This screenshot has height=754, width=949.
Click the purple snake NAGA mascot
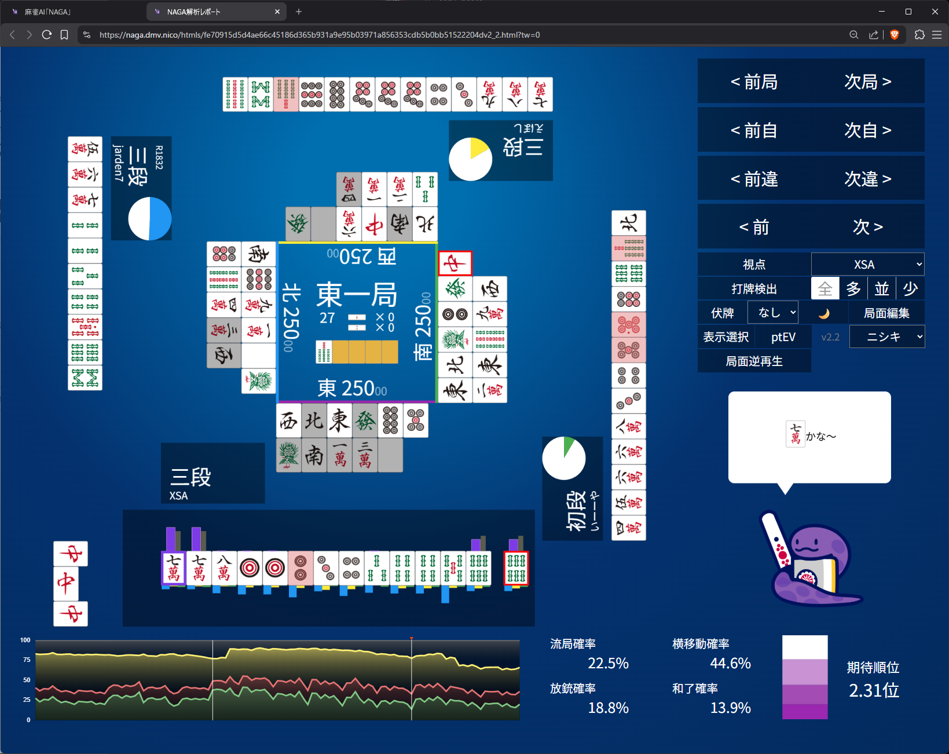(811, 559)
